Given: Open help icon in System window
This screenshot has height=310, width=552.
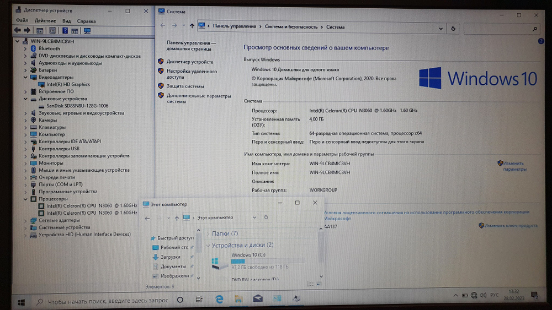Looking at the screenshot, I should coord(541,41).
